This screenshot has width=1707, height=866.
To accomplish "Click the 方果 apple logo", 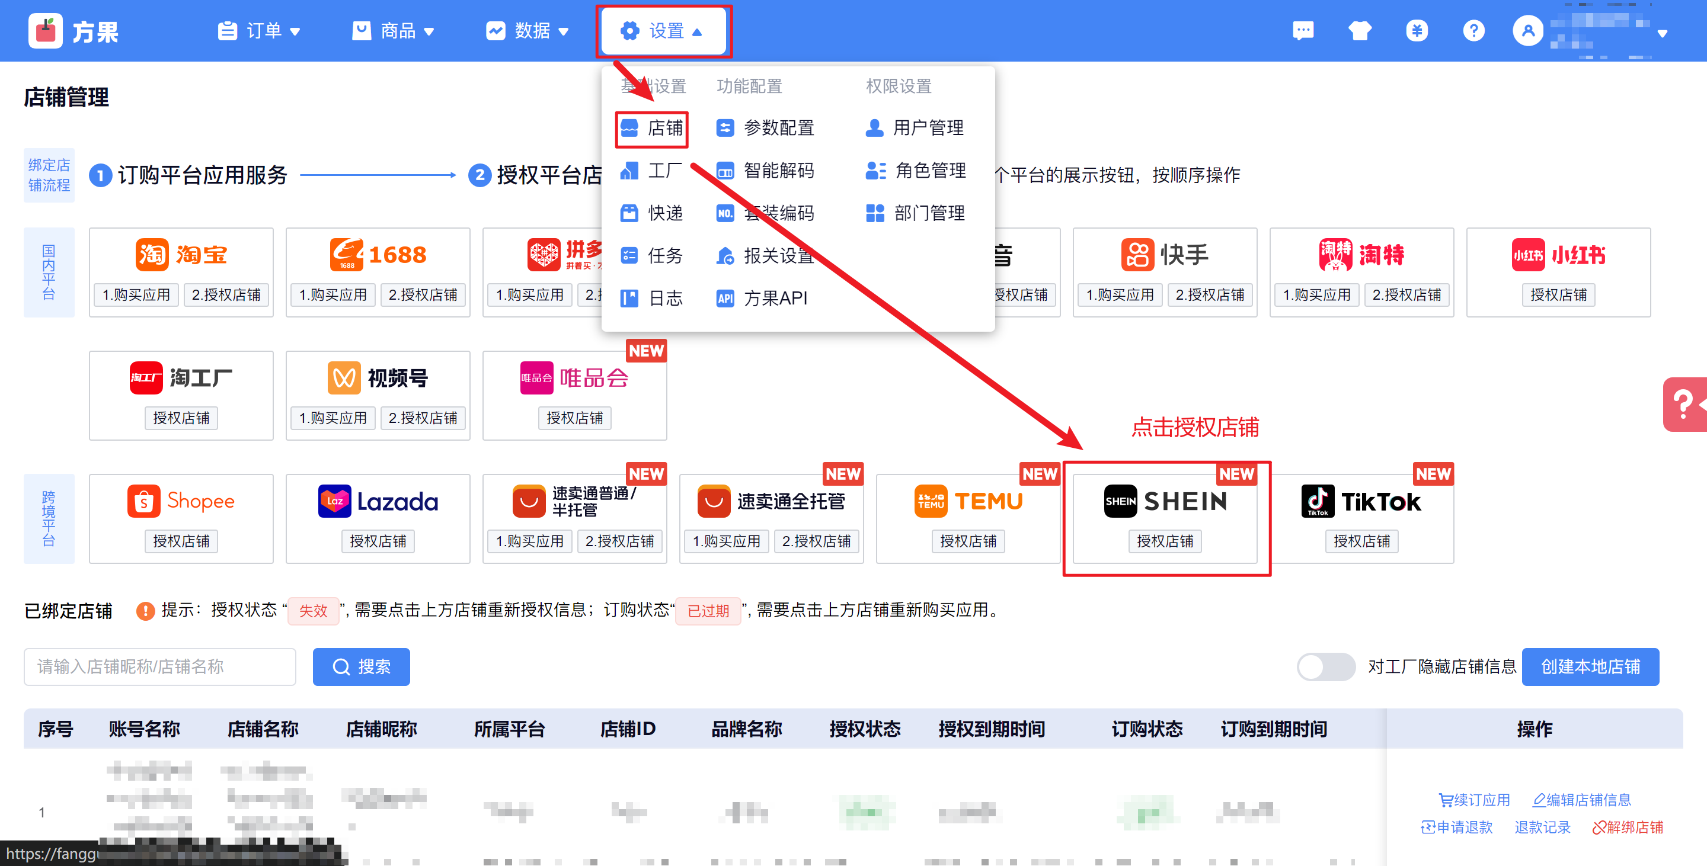I will tap(46, 31).
